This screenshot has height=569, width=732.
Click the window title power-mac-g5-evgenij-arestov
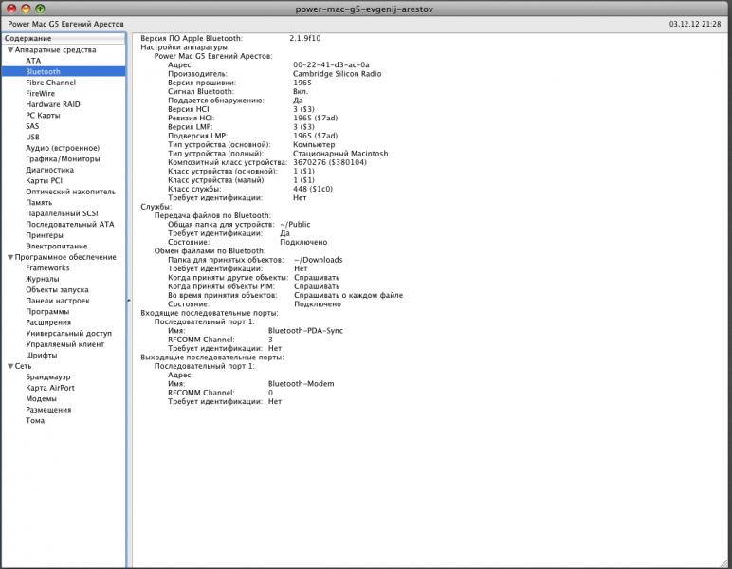pyautogui.click(x=364, y=9)
